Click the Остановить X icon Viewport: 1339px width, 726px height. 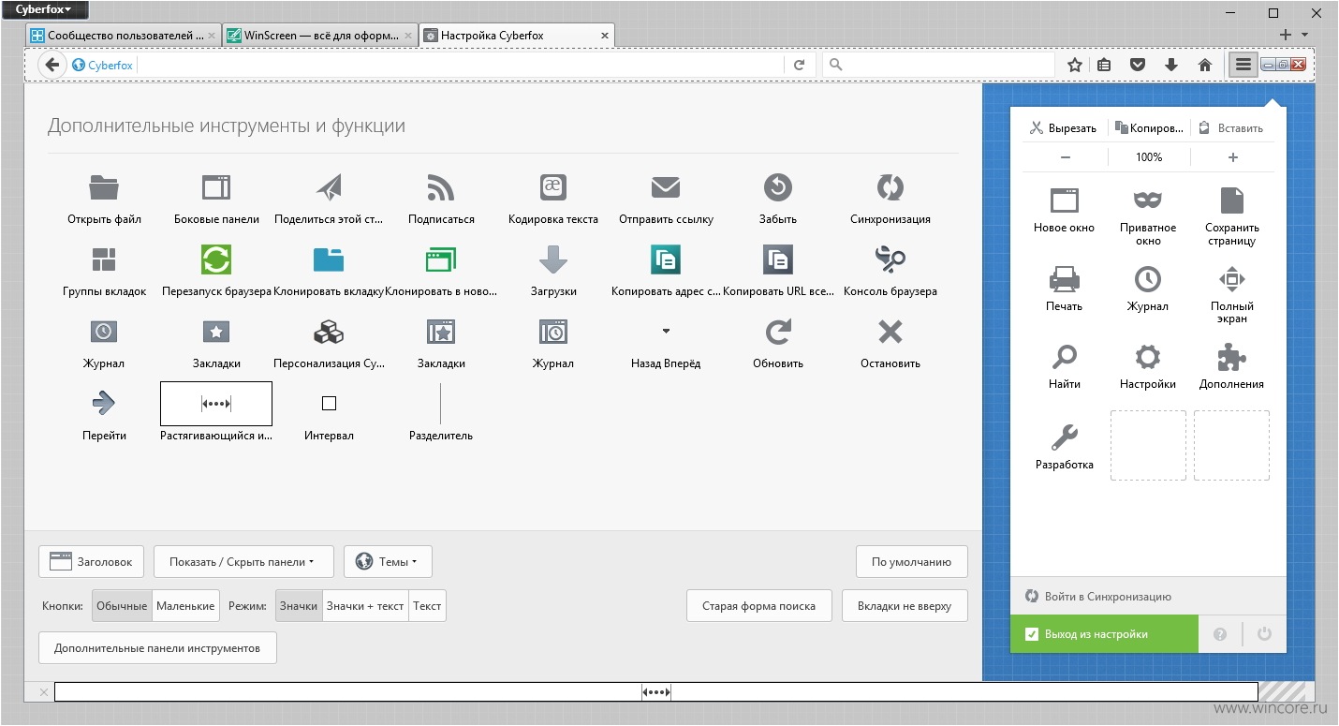pos(890,332)
